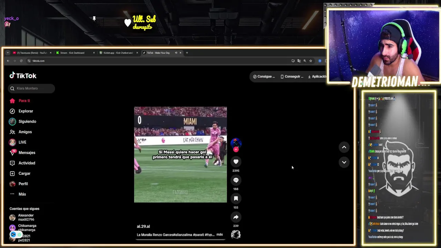Open al.29.al creator username link

(x=143, y=226)
